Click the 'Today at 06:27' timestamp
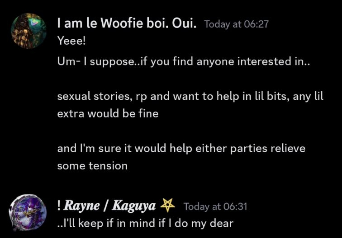Screen dimensions: 342x238 (x=237, y=24)
